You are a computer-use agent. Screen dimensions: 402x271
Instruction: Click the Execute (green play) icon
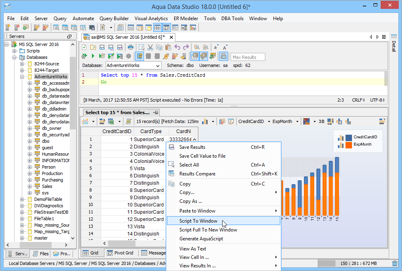click(x=93, y=56)
